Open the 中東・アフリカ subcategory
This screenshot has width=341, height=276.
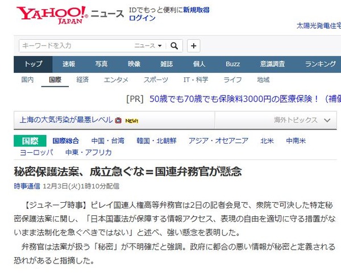[89, 153]
